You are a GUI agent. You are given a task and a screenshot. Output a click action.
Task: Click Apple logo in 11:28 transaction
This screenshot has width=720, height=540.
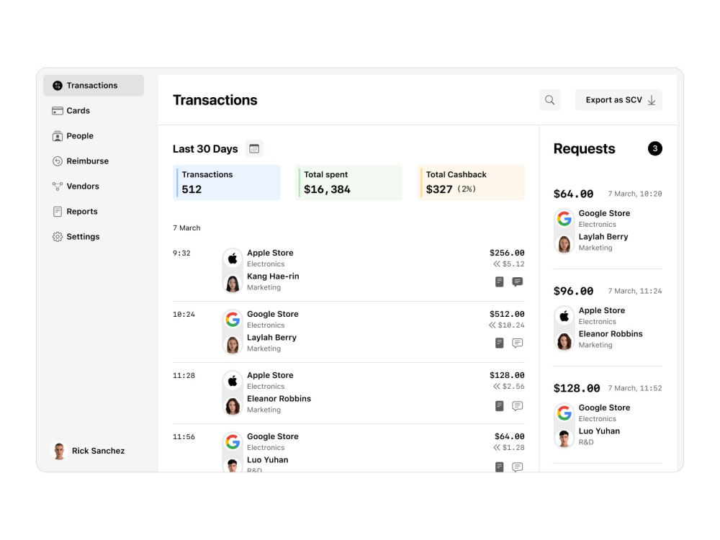(x=233, y=381)
